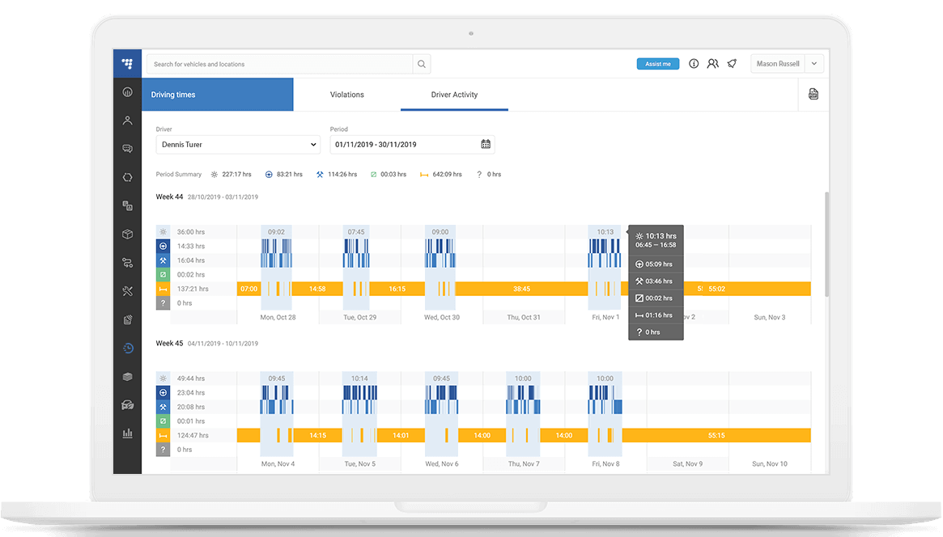This screenshot has height=537, width=943.
Task: Click the bar chart reports icon in sidebar
Action: tap(127, 433)
